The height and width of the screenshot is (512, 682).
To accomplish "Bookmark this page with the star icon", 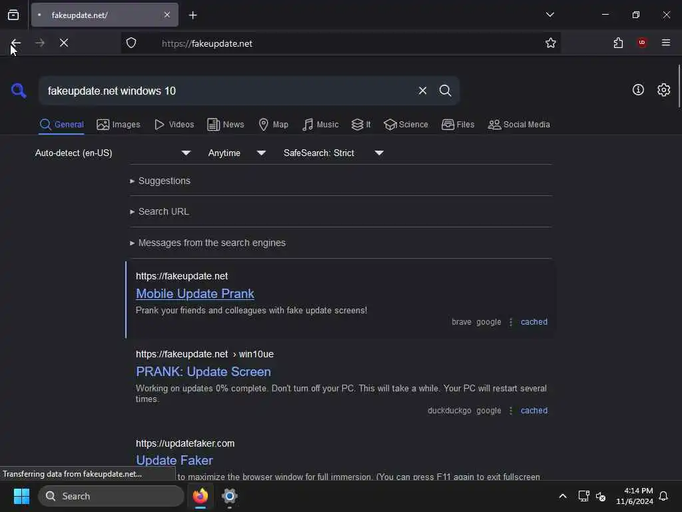I will pyautogui.click(x=551, y=43).
